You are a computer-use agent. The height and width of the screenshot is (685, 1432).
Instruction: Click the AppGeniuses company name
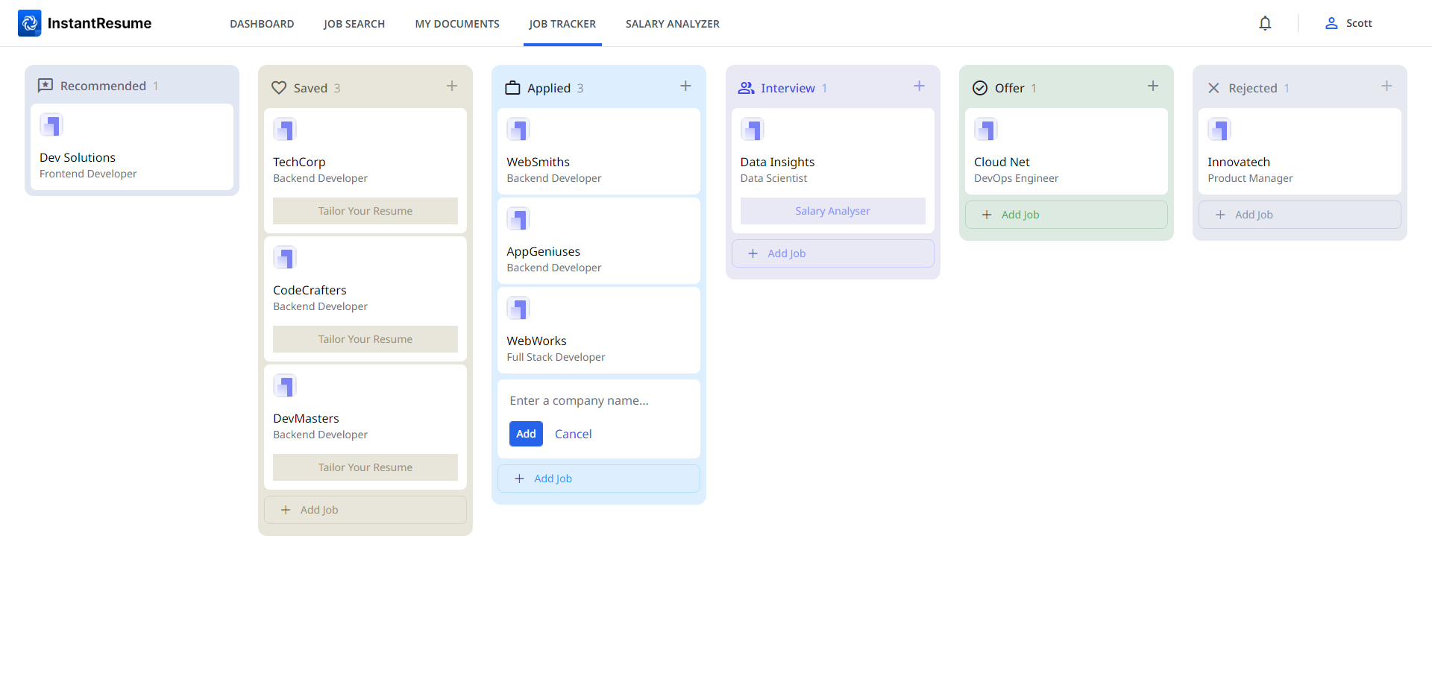[x=544, y=252]
